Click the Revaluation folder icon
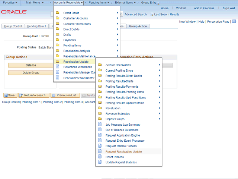This screenshot has height=179, width=238. 100,108
